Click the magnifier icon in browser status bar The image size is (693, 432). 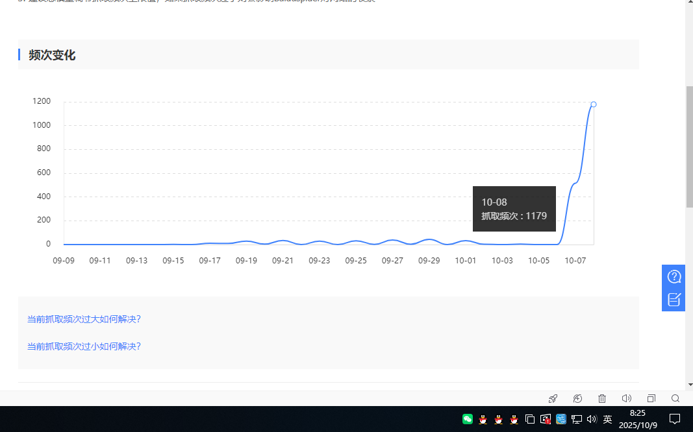[675, 398]
